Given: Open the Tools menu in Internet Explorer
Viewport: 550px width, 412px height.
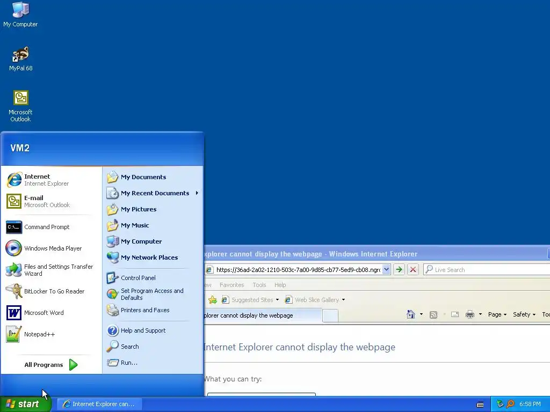Looking at the screenshot, I should (259, 285).
